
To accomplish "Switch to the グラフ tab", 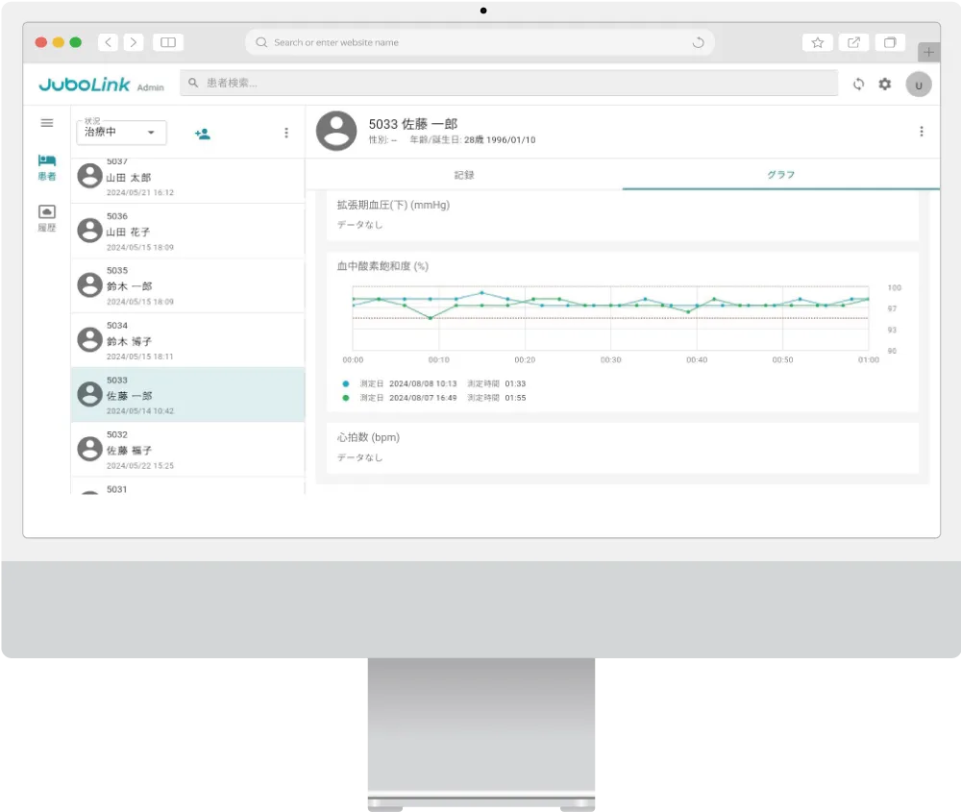I will 780,175.
